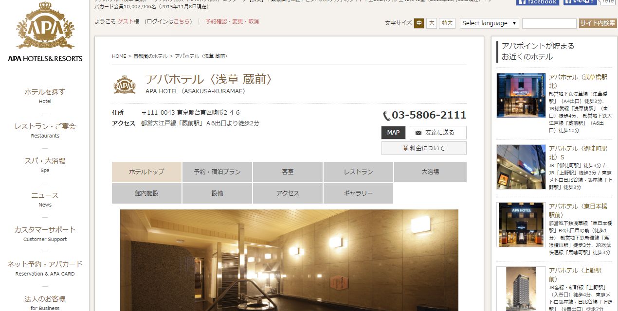Click the small APA emblem beside hotel title

[125, 84]
